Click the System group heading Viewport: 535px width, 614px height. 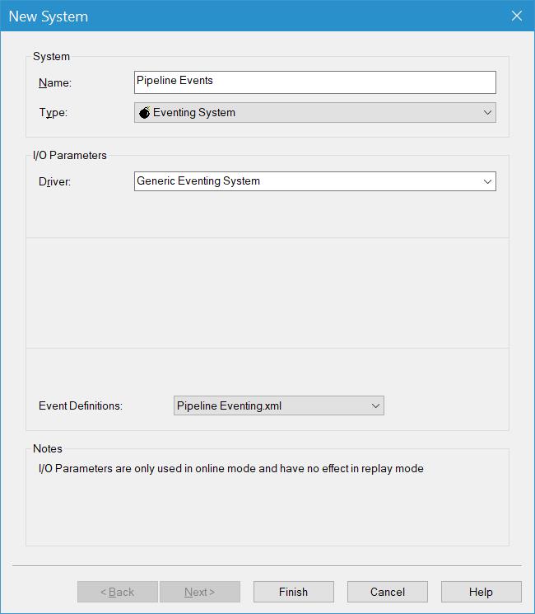(x=51, y=56)
